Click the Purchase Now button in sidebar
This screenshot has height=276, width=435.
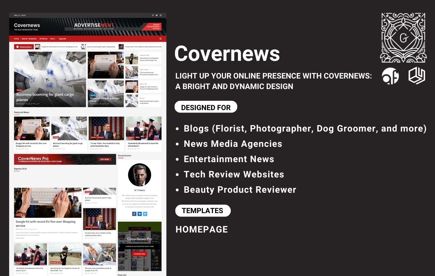140,254
